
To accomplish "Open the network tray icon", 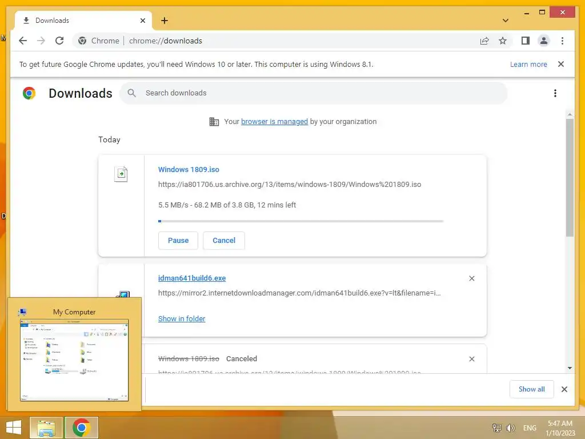I will (497, 428).
